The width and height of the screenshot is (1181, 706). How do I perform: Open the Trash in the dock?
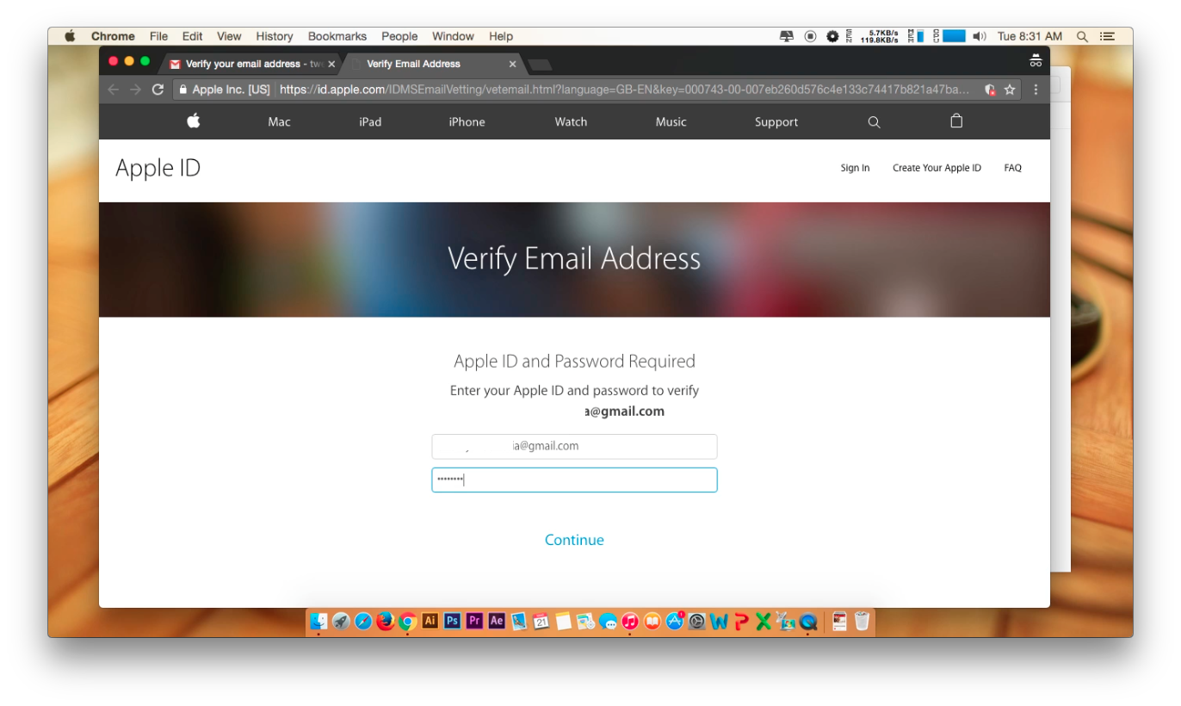862,621
